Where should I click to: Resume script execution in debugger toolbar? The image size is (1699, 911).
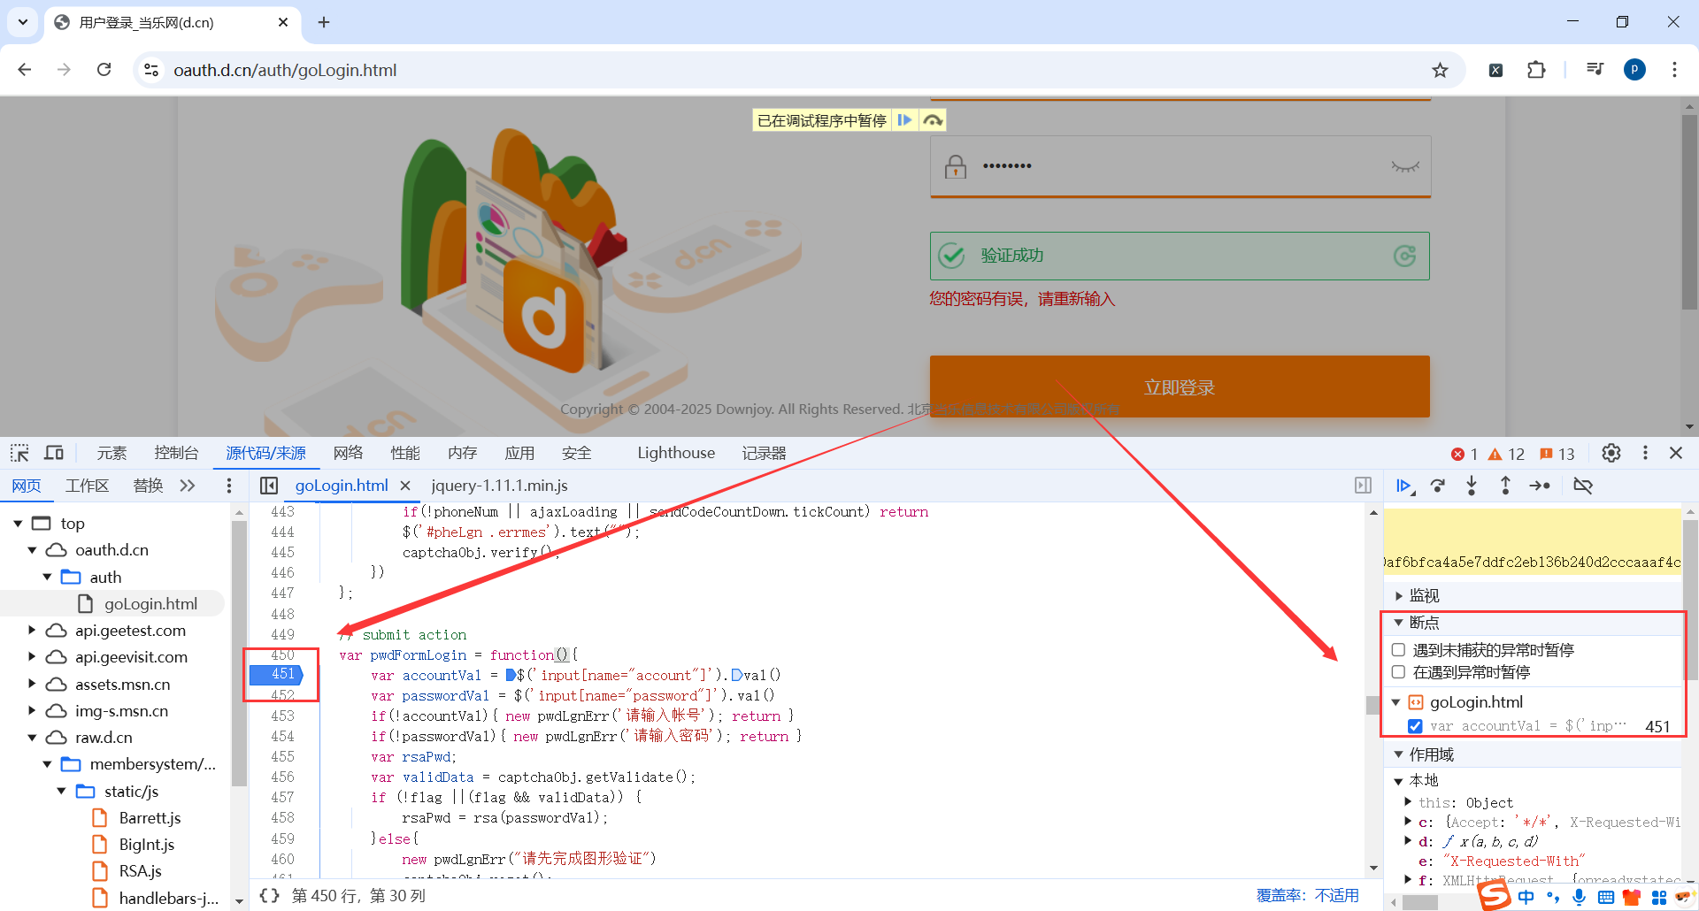1404,486
